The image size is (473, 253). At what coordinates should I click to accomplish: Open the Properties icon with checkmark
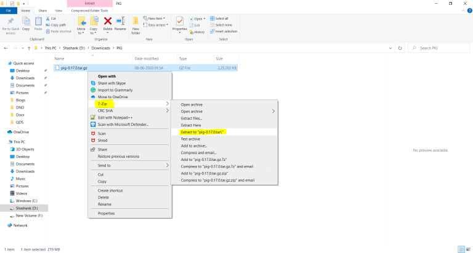click(x=180, y=21)
